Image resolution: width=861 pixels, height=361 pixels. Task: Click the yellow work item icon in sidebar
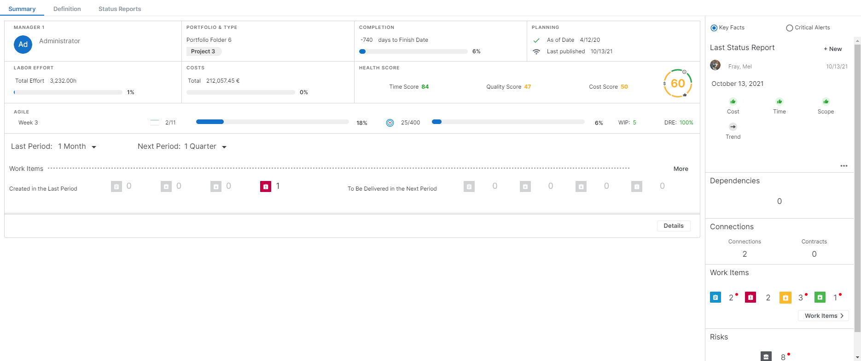coord(785,298)
